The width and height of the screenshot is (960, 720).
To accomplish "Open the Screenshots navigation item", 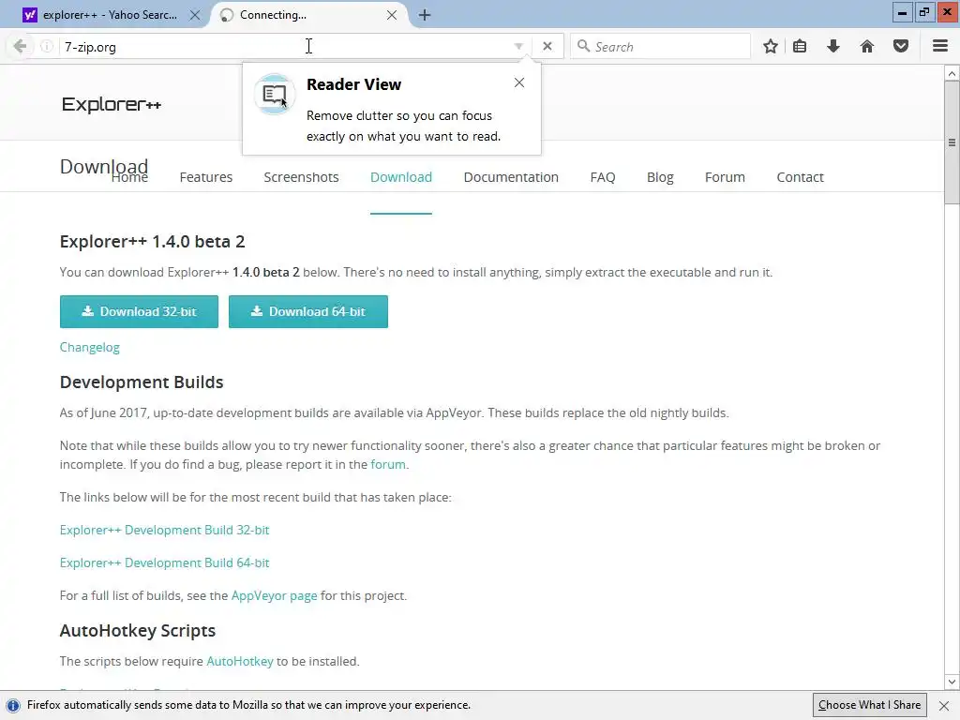I will tap(301, 177).
